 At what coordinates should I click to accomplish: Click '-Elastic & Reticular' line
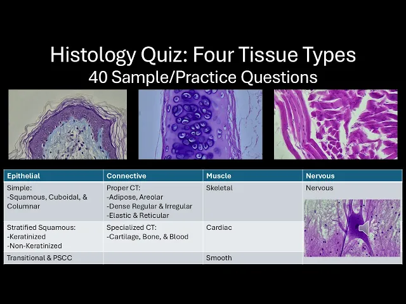point(138,215)
